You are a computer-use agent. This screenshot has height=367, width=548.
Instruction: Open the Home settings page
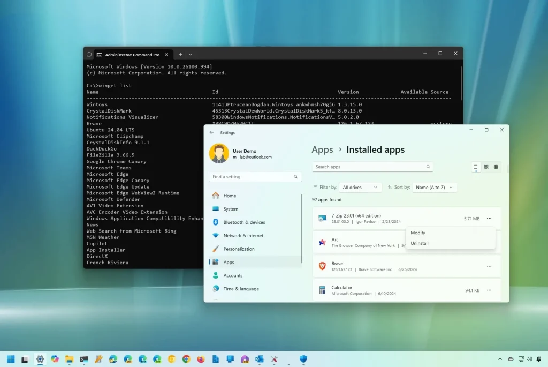pos(255,196)
